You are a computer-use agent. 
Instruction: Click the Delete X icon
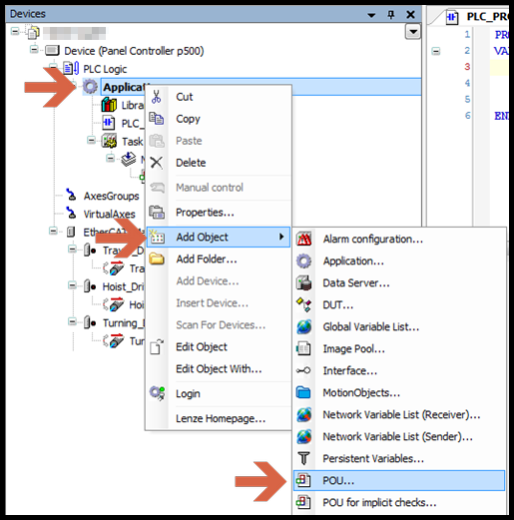(x=156, y=163)
